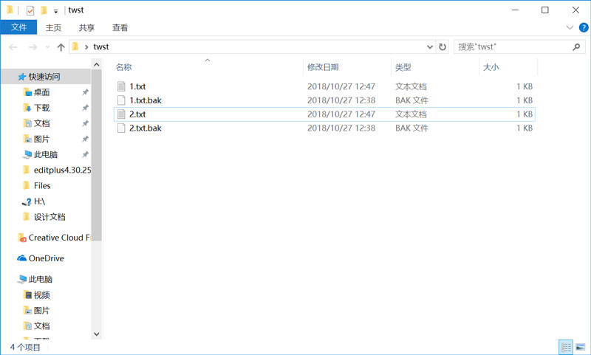Screen dimensions: 591x355
Task: Click the pin icon next to pinned 文档
Action: pyautogui.click(x=85, y=123)
